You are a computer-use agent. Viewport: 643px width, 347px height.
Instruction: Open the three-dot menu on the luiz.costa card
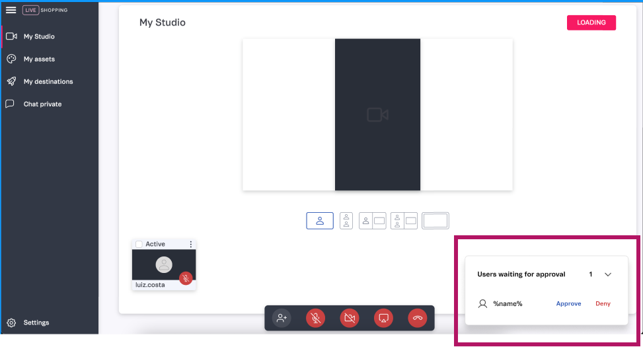(191, 245)
